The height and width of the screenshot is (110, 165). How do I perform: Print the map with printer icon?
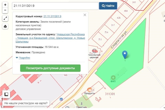[x=5, y=26]
